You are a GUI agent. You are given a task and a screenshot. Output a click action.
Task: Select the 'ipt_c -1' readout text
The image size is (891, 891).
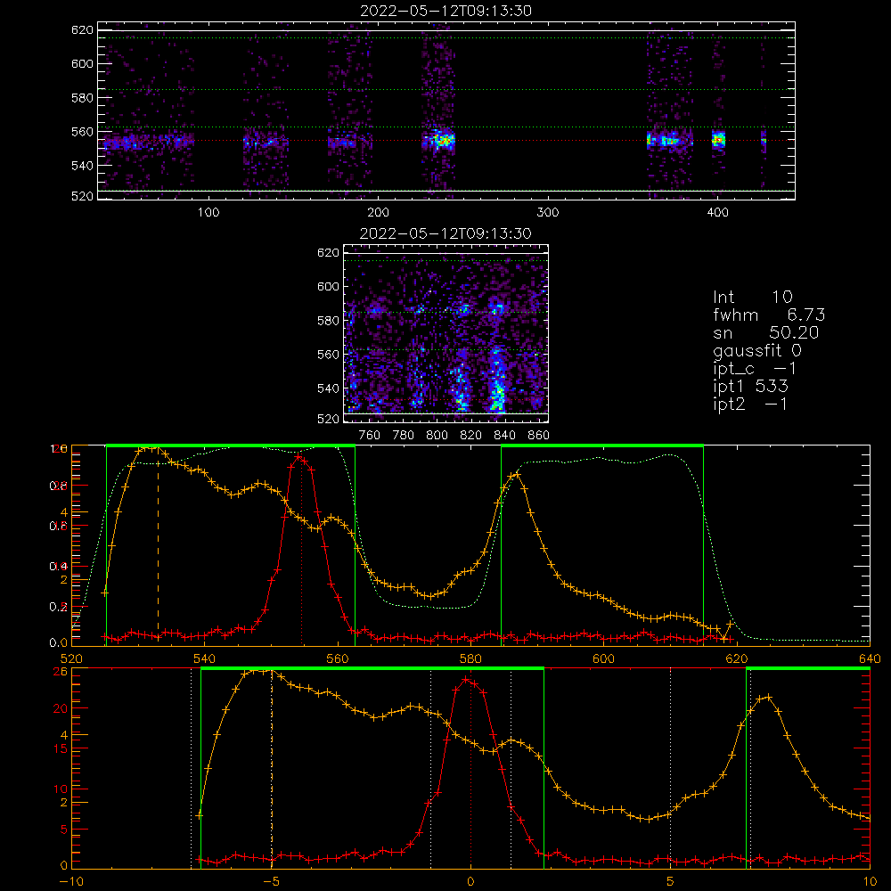coord(755,369)
